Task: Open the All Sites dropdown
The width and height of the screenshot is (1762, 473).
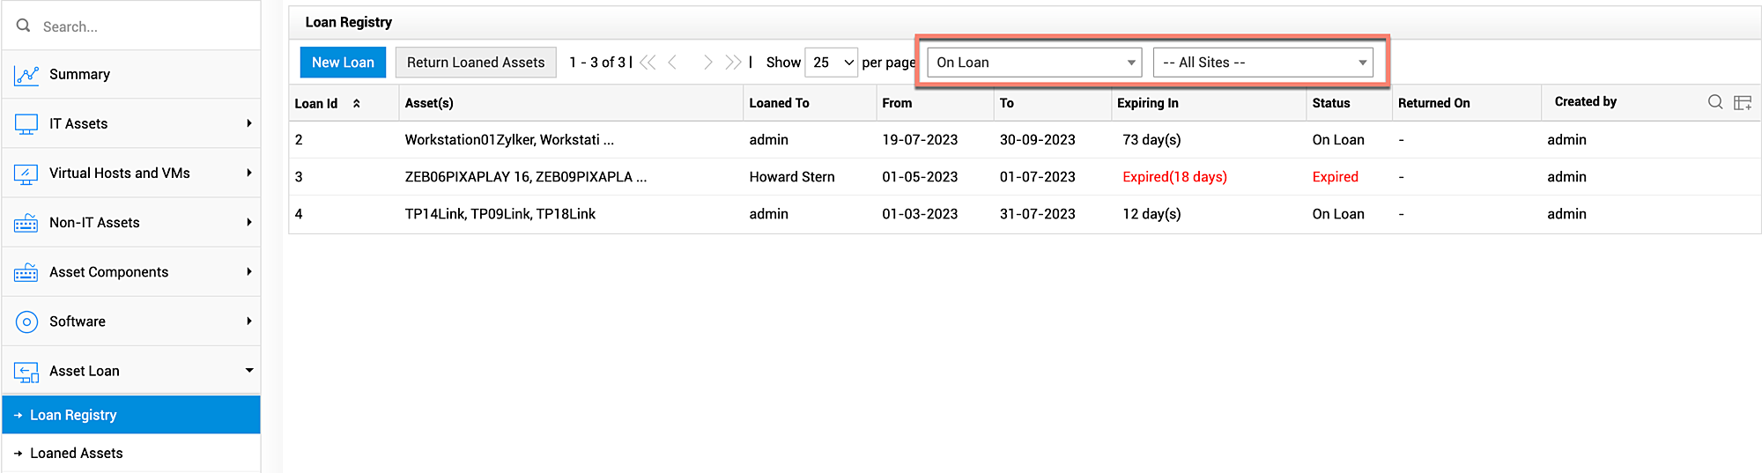Action: tap(1262, 63)
